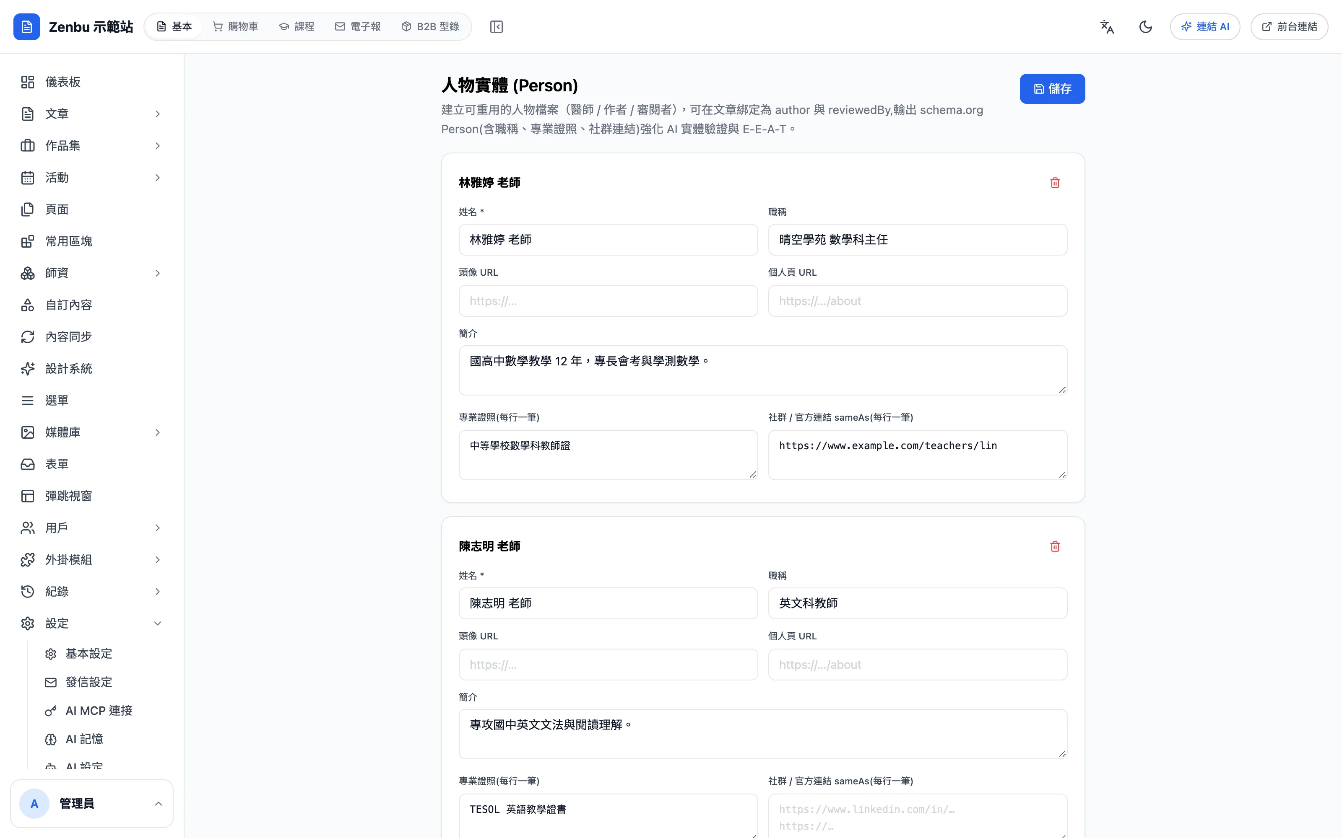Click the 儲存 save button
The width and height of the screenshot is (1342, 838).
click(1052, 89)
